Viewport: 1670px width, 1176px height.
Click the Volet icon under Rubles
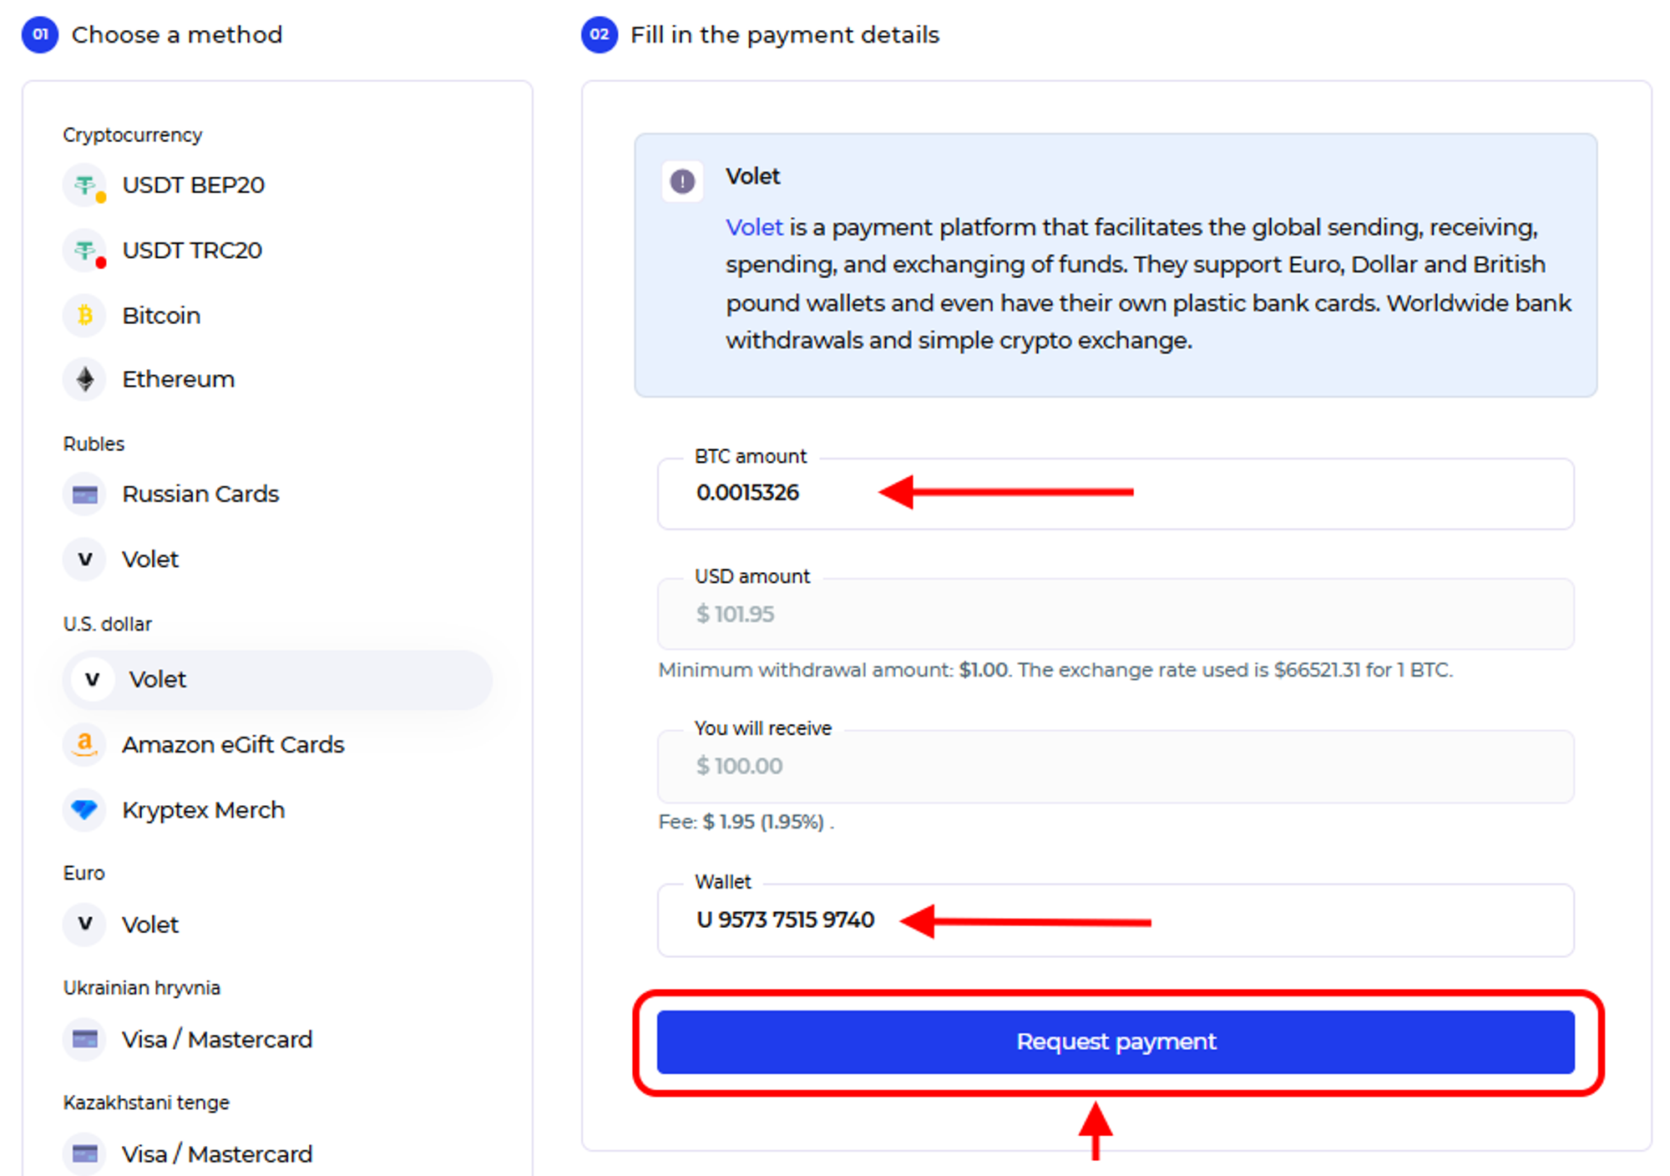tap(85, 559)
